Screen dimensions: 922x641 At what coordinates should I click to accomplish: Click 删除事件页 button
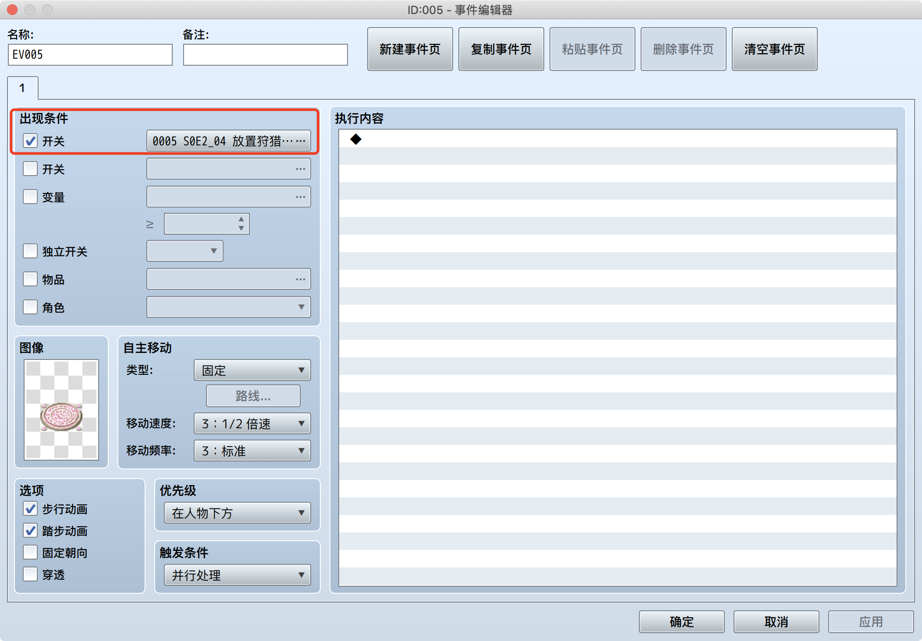coord(684,49)
